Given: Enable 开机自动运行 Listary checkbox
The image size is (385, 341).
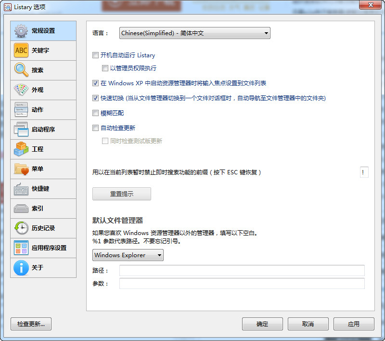Looking at the screenshot, I should [x=95, y=55].
